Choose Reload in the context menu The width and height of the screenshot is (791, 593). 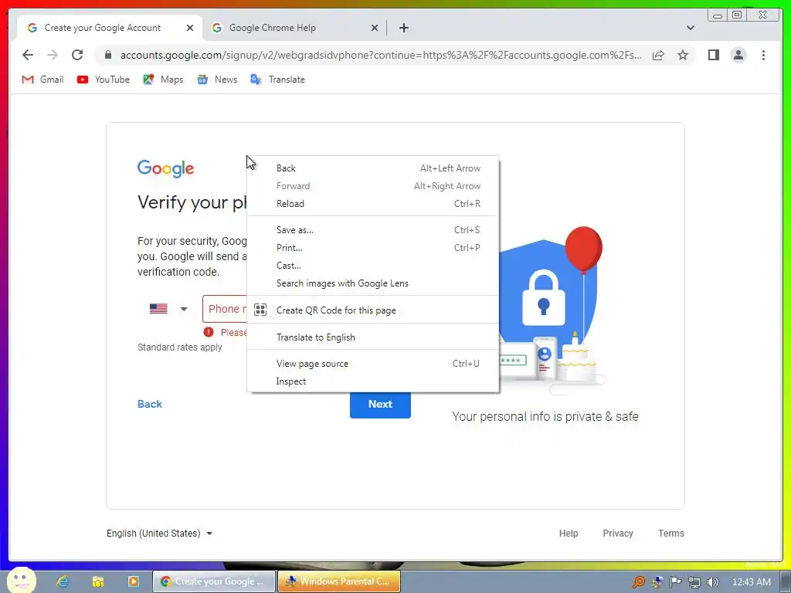[x=373, y=204]
